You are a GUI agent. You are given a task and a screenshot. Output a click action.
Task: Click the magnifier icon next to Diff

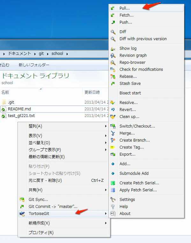113,32
